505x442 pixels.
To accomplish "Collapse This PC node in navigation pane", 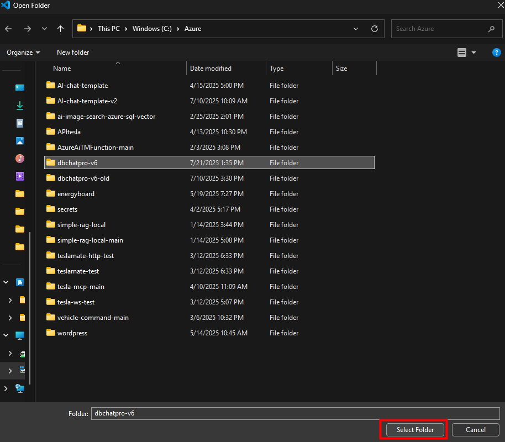I will tap(6, 335).
